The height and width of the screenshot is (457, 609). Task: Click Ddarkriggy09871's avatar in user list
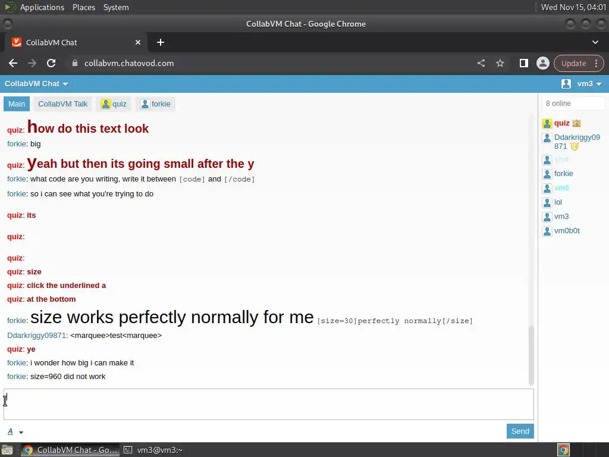point(547,138)
